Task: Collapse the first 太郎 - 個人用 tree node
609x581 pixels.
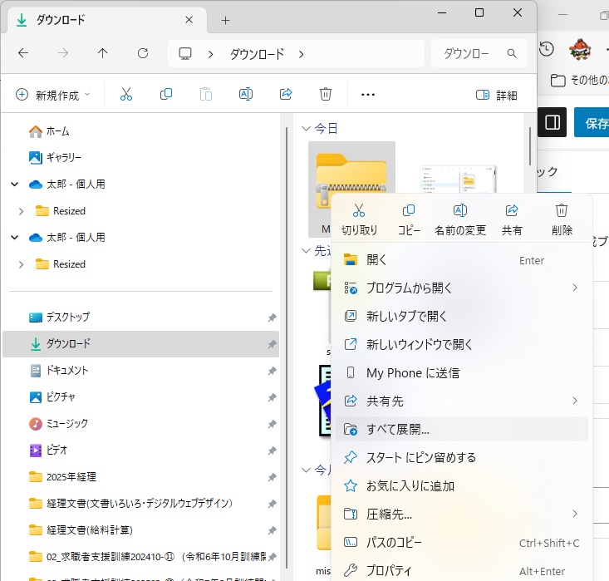Action: 15,185
